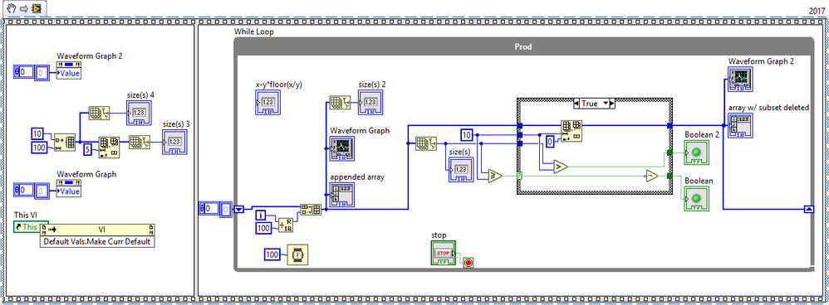Open the case selector True dropdown arrow
The height and width of the screenshot is (305, 829).
click(x=605, y=104)
